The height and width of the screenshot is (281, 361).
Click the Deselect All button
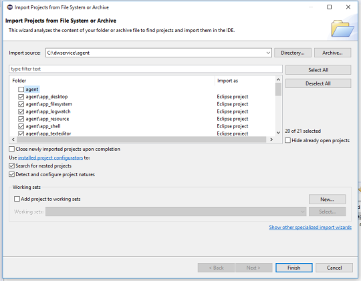(318, 83)
